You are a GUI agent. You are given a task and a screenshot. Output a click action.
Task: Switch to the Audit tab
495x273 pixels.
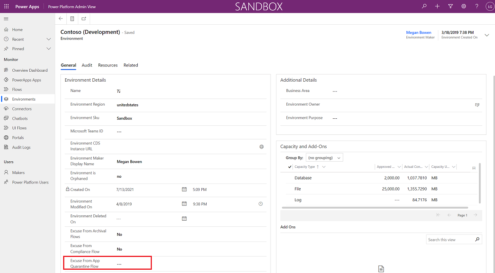(x=87, y=65)
